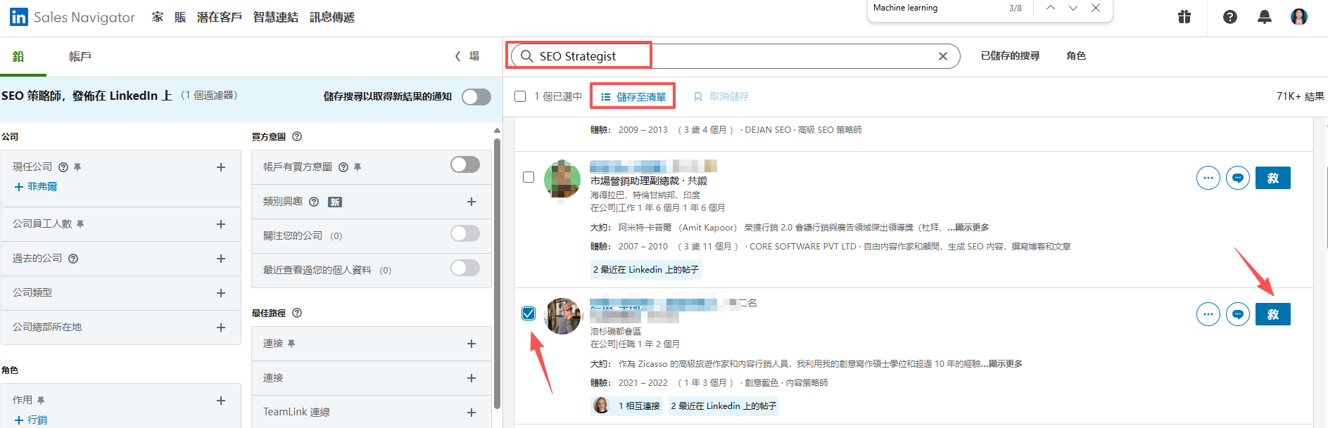1328x428 pixels.
Task: Open the notifications bell
Action: (x=1264, y=17)
